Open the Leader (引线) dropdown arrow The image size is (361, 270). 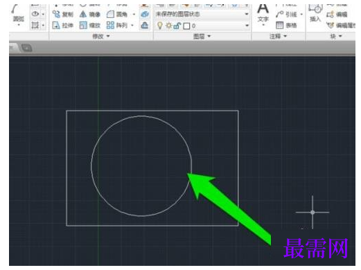(301, 15)
